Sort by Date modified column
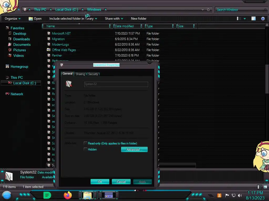Screen dimensions: 269x201 [x=127, y=26]
